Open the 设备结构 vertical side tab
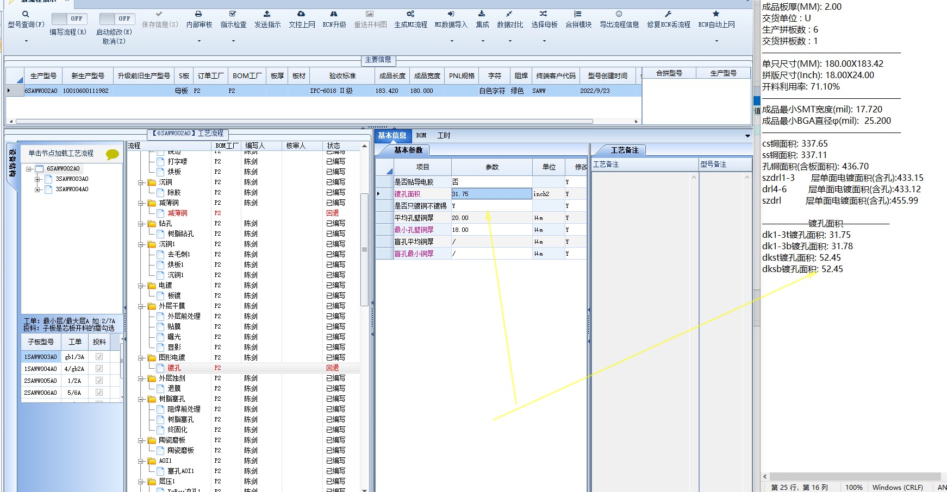 coord(12,164)
